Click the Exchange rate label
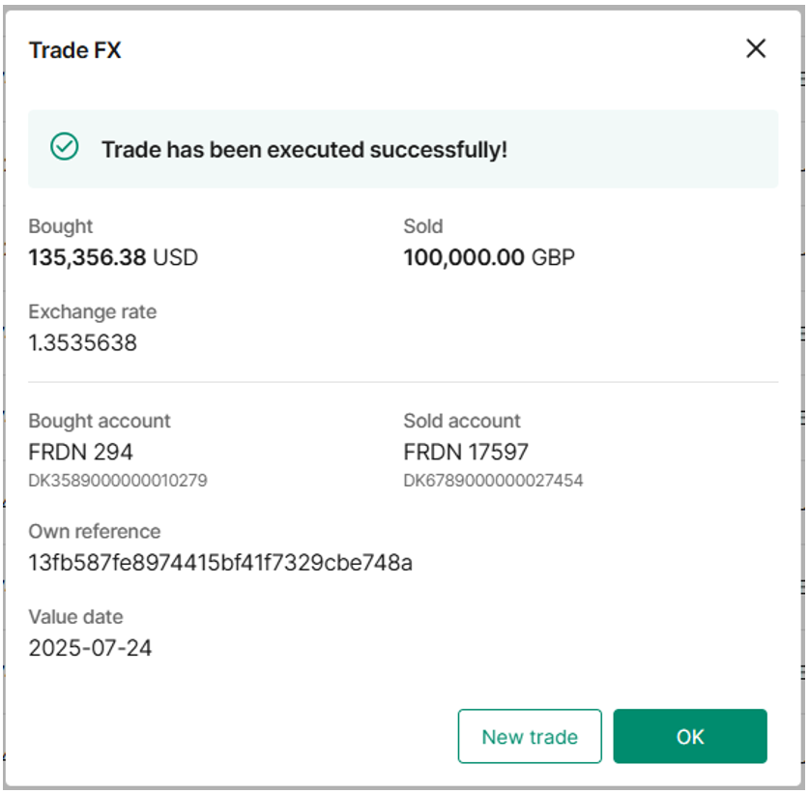 click(92, 311)
